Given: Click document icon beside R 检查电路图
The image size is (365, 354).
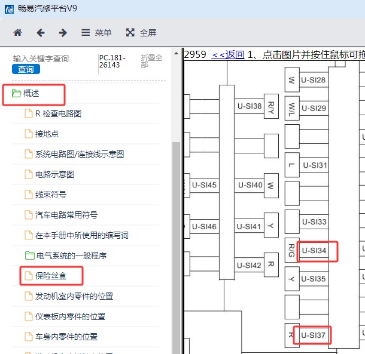Looking at the screenshot, I should 29,113.
